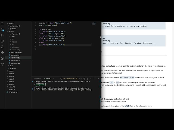Open the .gitignore file inside .venv

point(19,47)
